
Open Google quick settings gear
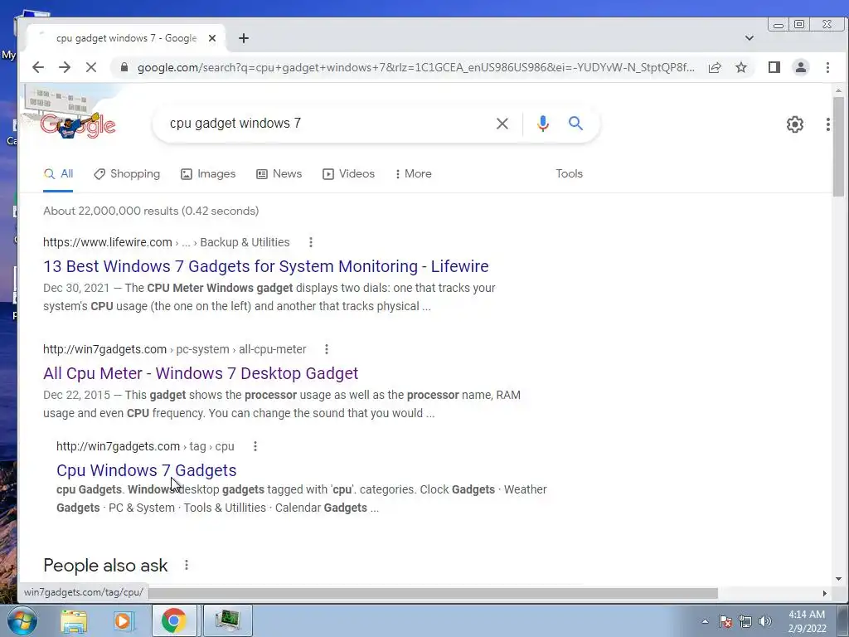tap(795, 124)
